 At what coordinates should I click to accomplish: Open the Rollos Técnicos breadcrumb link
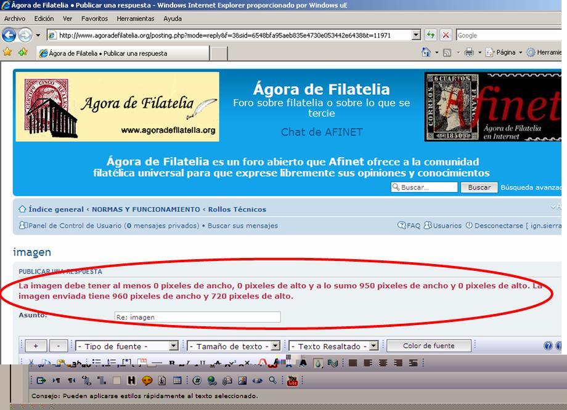tap(237, 209)
